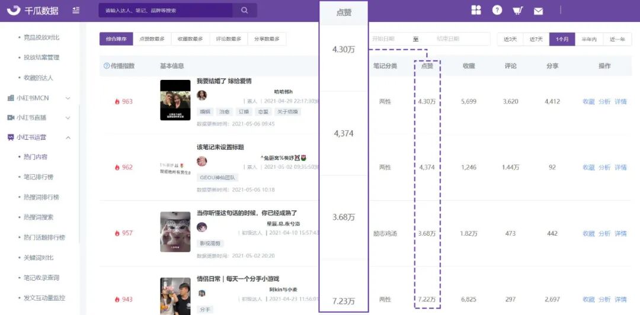Image resolution: width=640 pixels, height=315 pixels.
Task: Click the 小红书直播 camera icon
Action: click(11, 117)
